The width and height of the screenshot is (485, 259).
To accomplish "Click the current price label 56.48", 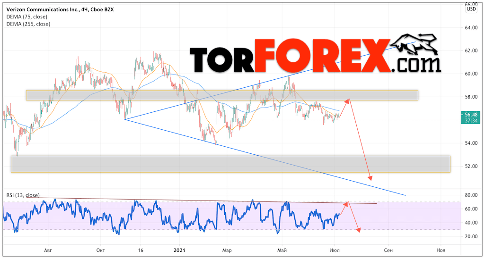I will [471, 117].
